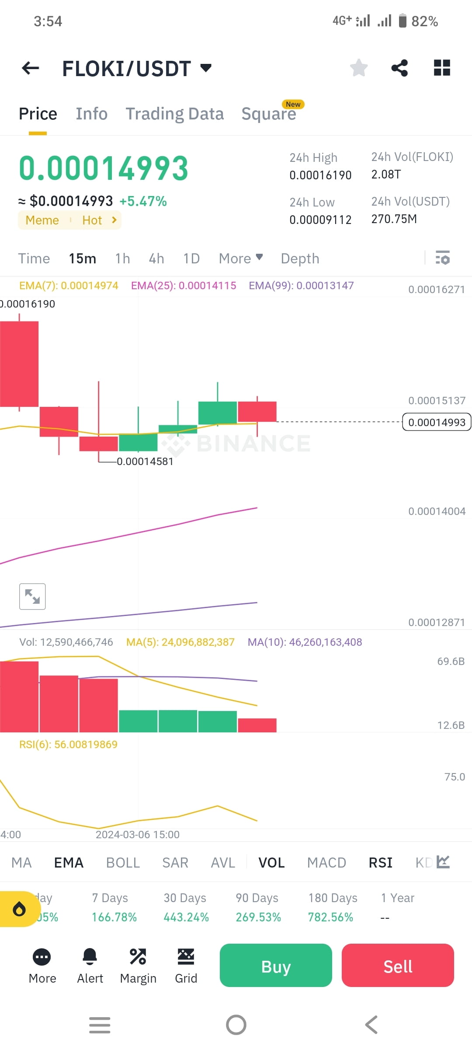Select the 1h timeframe

click(122, 258)
